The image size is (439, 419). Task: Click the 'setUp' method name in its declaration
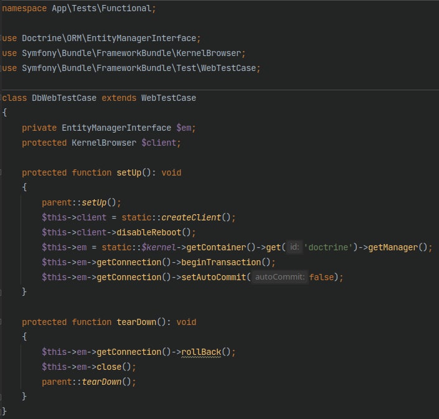click(129, 172)
